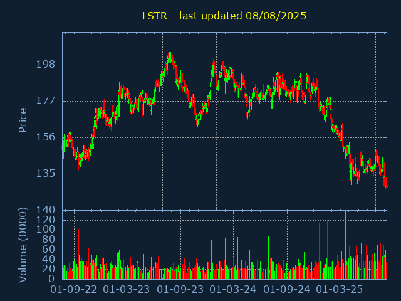The image size is (401, 301).
Task: Click the price axis label 135
Action: pos(46,174)
